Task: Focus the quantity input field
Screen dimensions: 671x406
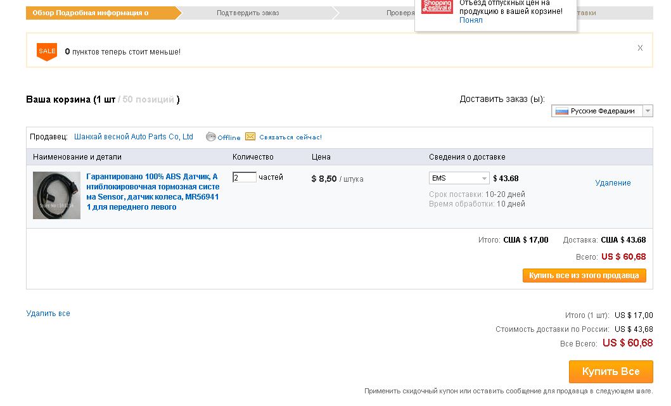Action: (244, 177)
